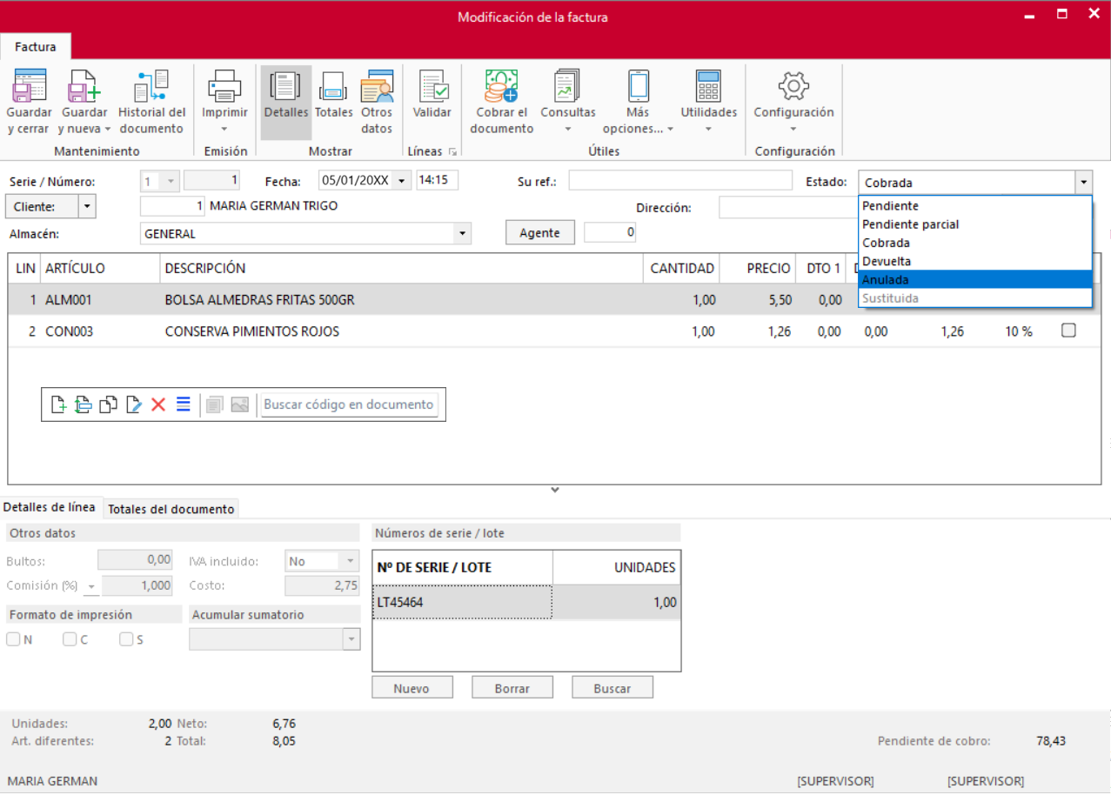Click Buscar código en documento field

point(349,404)
